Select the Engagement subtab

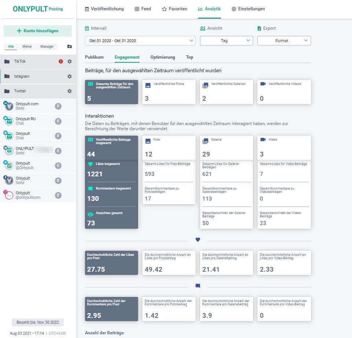coord(127,57)
